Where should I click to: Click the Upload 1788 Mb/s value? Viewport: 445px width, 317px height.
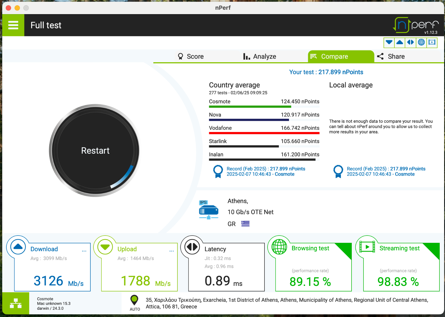(x=146, y=281)
